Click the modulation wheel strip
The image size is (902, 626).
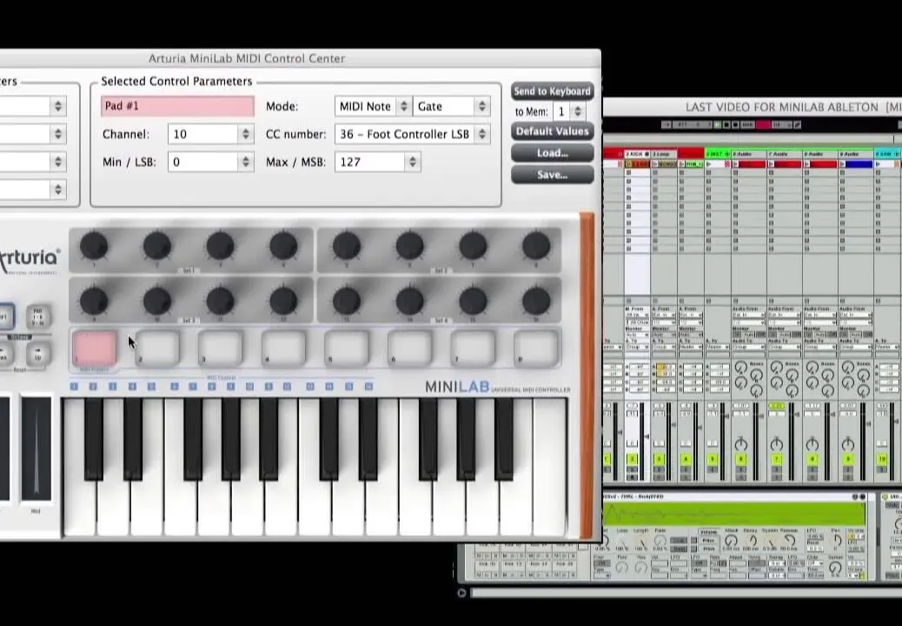(36, 449)
